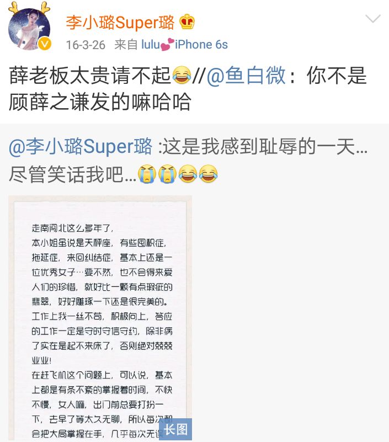Viewport: 389px width, 442px height.
Task: Tap the last laughing emoji in the repost
Action: tap(209, 174)
